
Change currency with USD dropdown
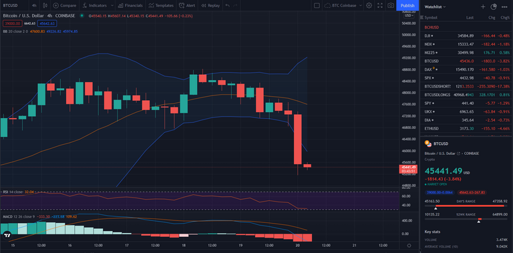point(409,15)
